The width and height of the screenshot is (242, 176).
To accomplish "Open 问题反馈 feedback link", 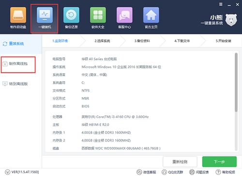I will tap(199, 172).
